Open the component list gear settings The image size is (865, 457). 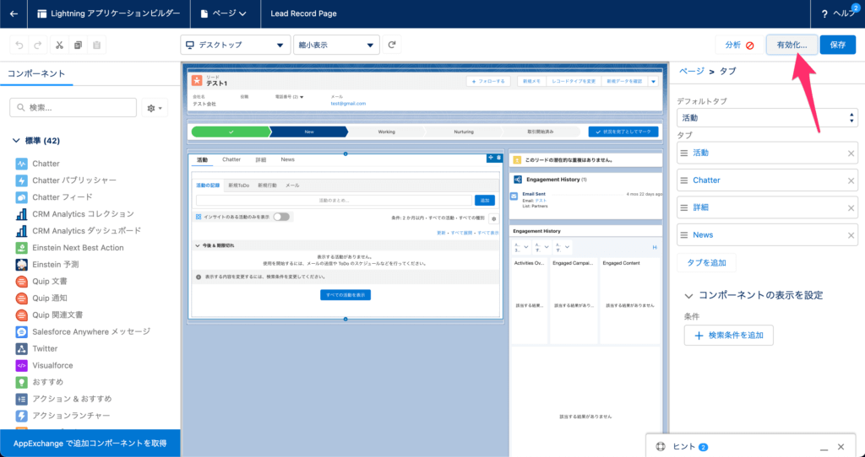click(155, 108)
